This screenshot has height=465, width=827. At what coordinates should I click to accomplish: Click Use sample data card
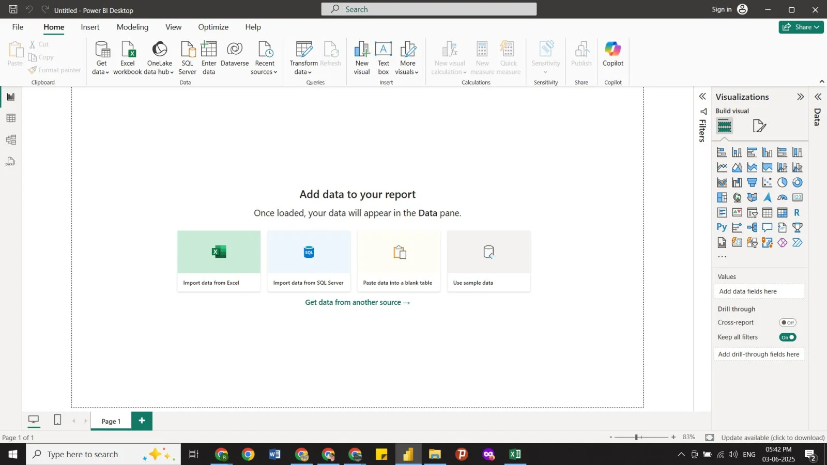tap(488, 261)
